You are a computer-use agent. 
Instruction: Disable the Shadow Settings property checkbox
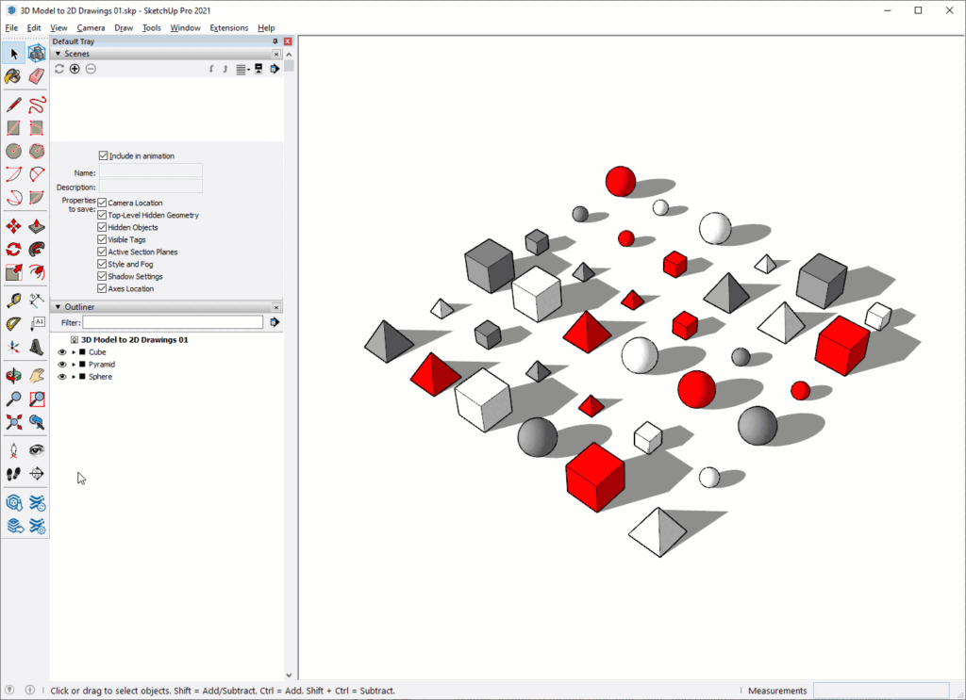(x=102, y=276)
